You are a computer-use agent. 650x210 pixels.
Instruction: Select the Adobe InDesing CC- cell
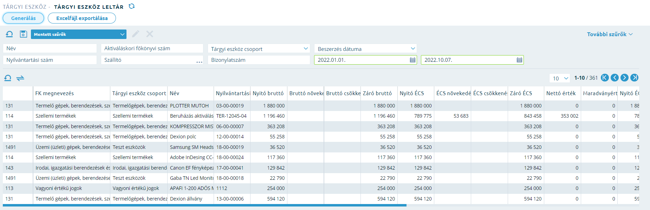tap(190, 157)
